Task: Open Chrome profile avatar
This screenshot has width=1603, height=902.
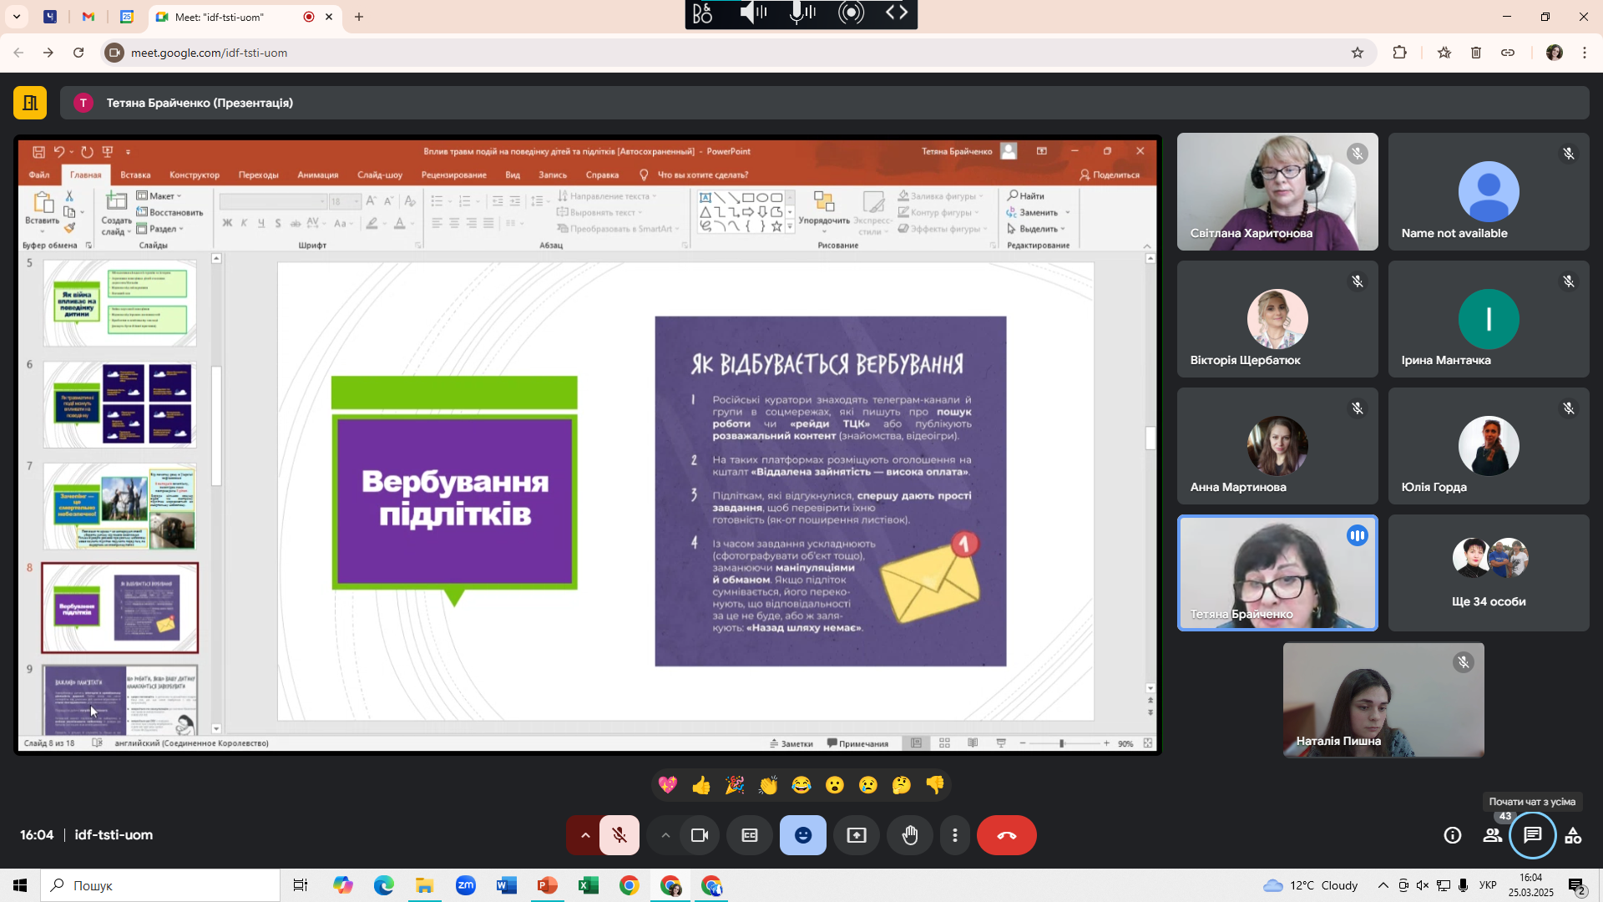Action: [x=1555, y=53]
